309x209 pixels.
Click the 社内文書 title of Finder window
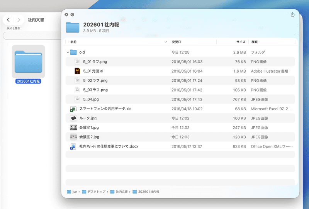tap(36, 20)
